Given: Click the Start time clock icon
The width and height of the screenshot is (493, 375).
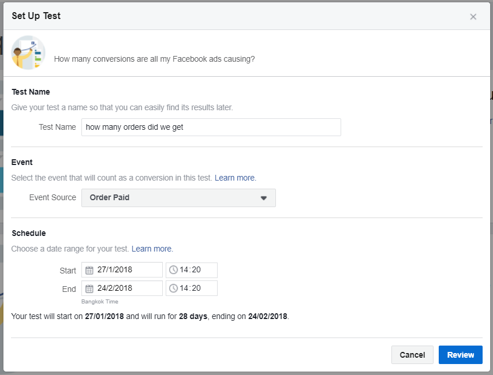Looking at the screenshot, I should (x=173, y=270).
